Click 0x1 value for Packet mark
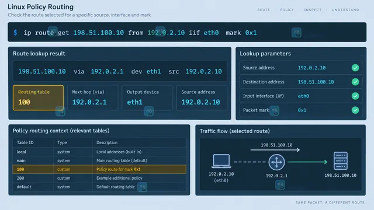The height and width of the screenshot is (210, 374). pos(302,110)
